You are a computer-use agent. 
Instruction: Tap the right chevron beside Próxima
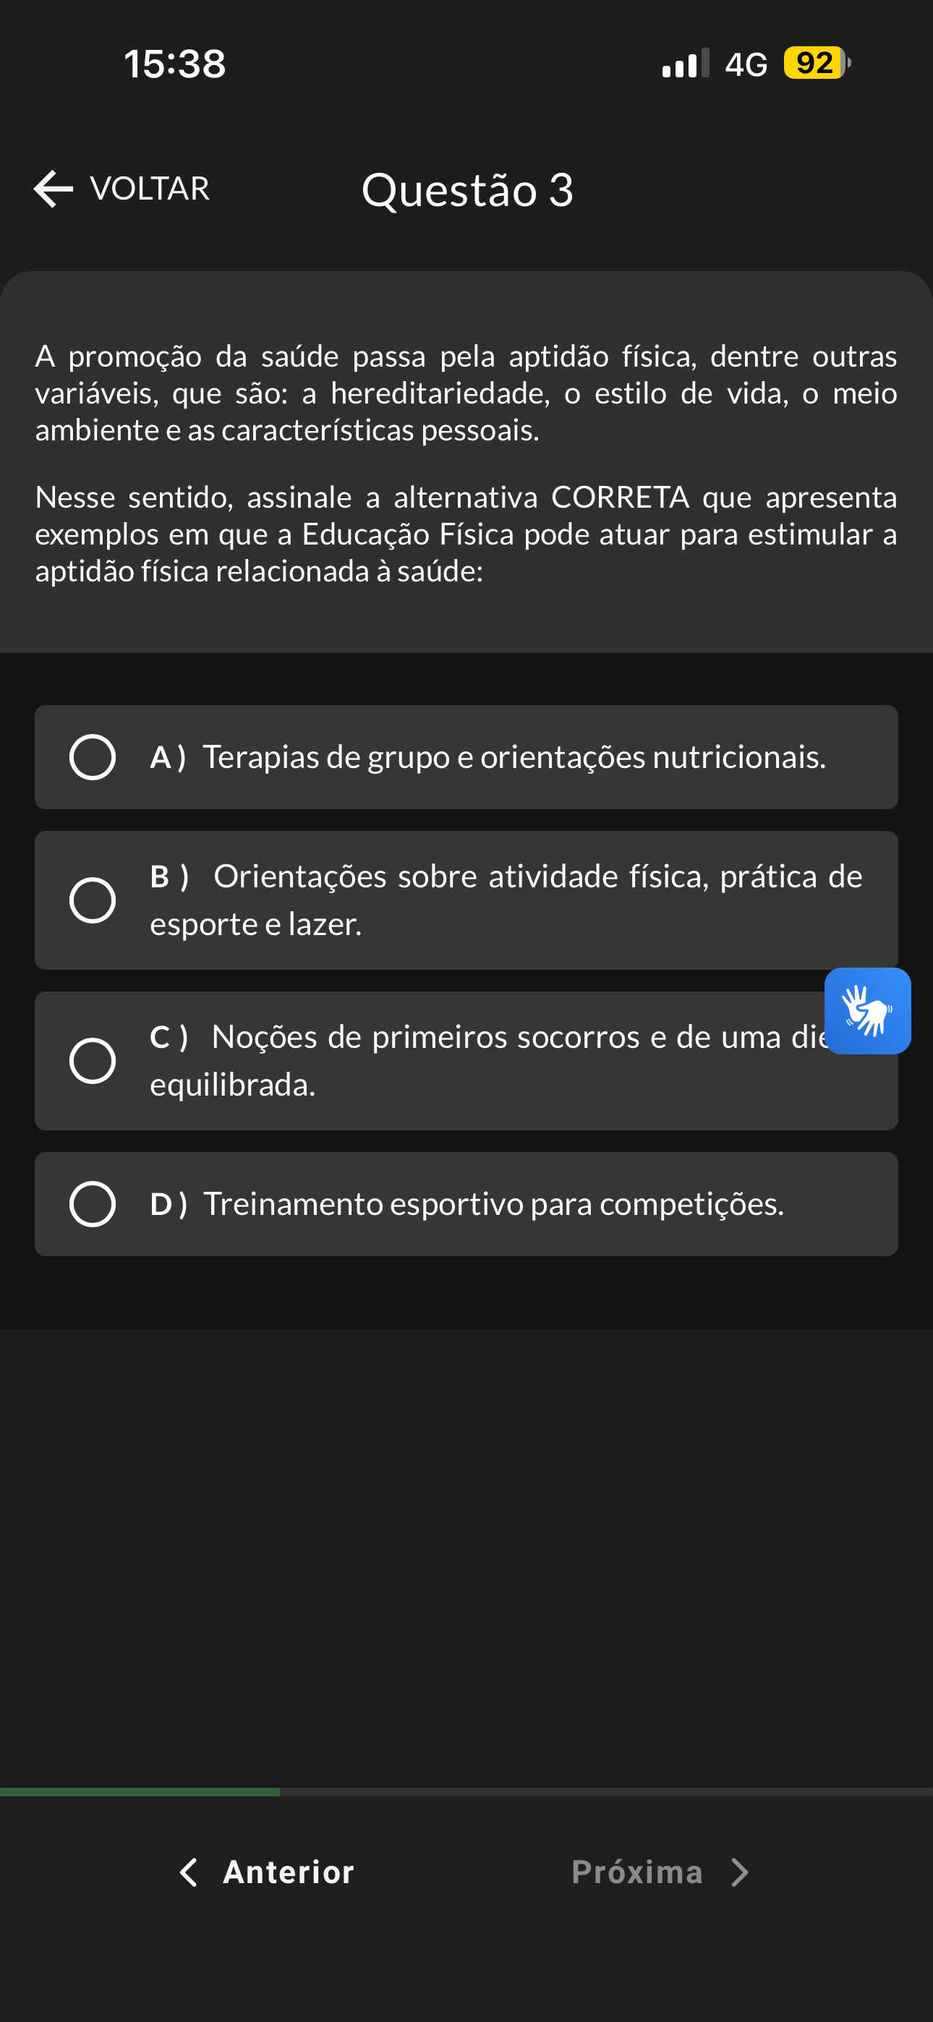pos(739,1872)
